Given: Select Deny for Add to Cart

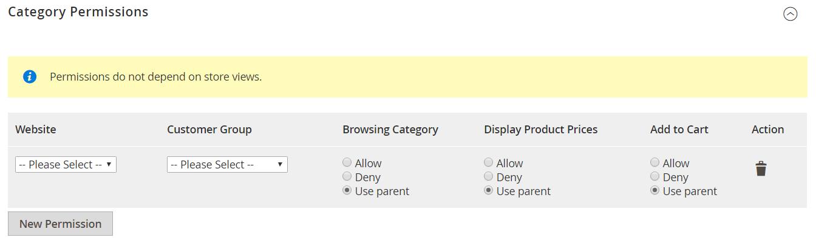Looking at the screenshot, I should [654, 177].
